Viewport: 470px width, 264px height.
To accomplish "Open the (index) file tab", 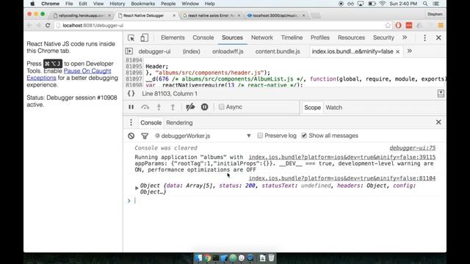I will [191, 51].
